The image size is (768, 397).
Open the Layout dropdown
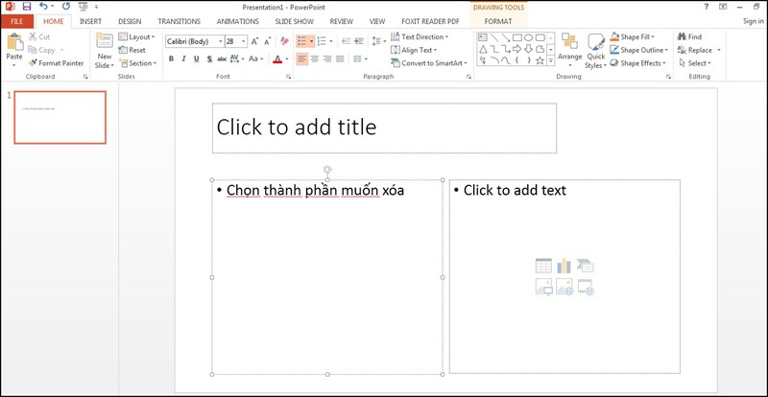point(136,36)
